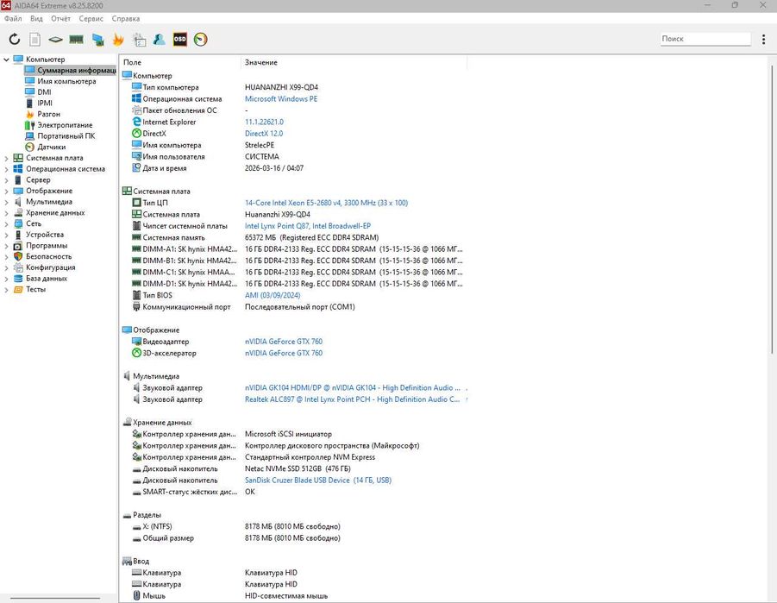
Task: Select the DIMM-C1 SK hynix row
Action: [298, 273]
